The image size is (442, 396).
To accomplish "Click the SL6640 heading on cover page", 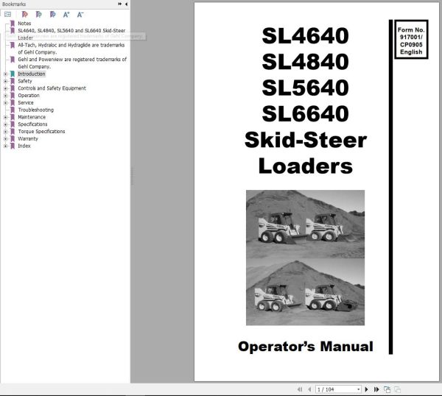I will (x=305, y=113).
